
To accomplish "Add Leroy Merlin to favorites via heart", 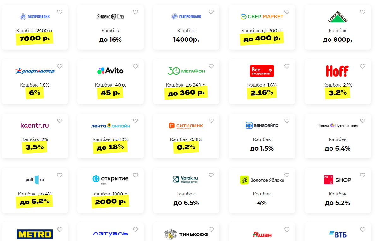I will 363,12.
